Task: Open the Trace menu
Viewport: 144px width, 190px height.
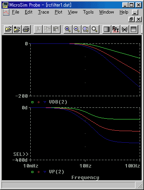Action: 43,12
